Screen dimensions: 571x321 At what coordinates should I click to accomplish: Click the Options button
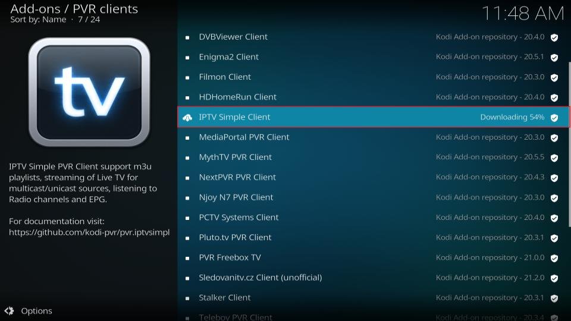coord(29,311)
